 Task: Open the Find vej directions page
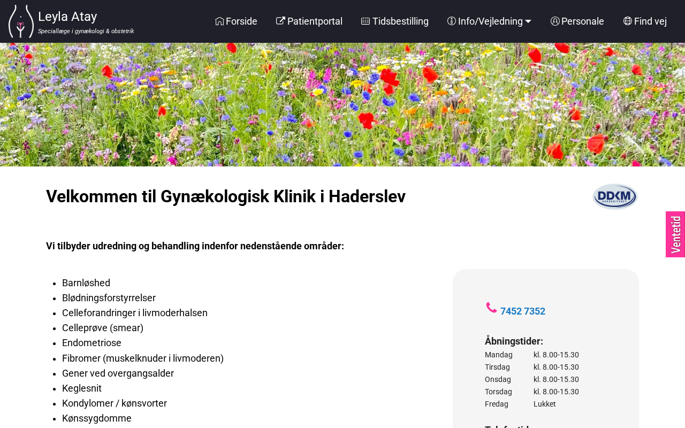tap(650, 21)
